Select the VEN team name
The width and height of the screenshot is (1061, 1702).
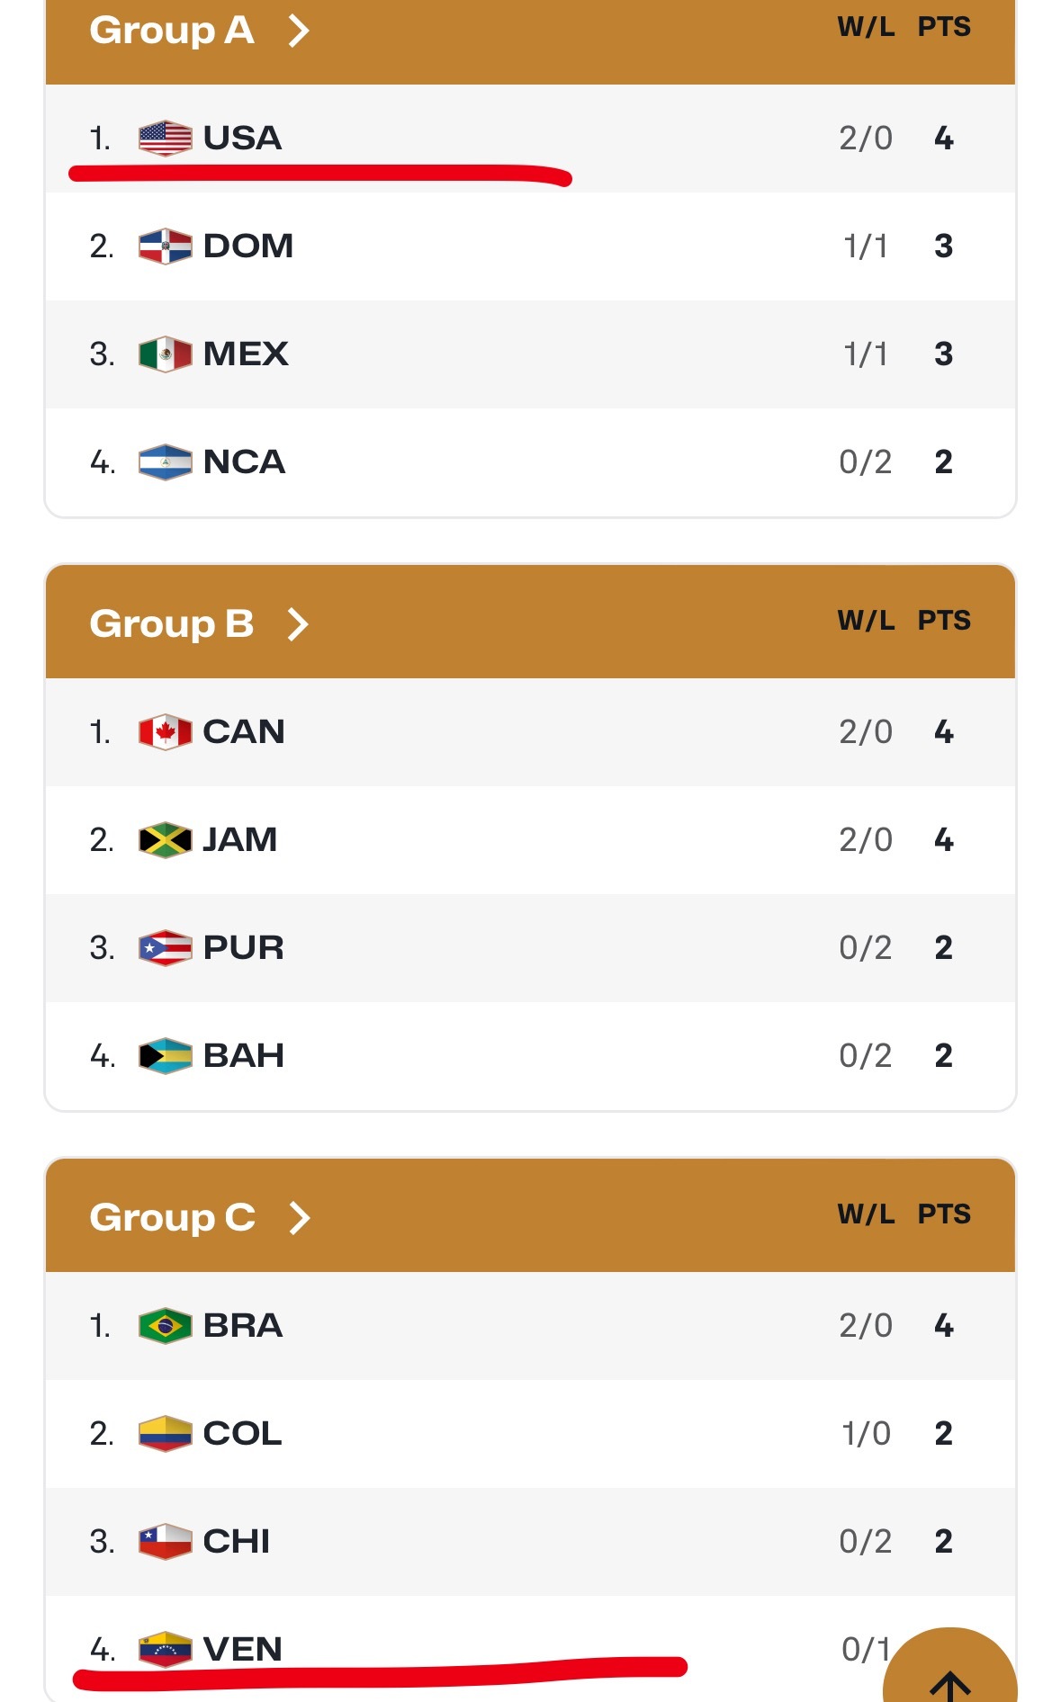tap(243, 1650)
